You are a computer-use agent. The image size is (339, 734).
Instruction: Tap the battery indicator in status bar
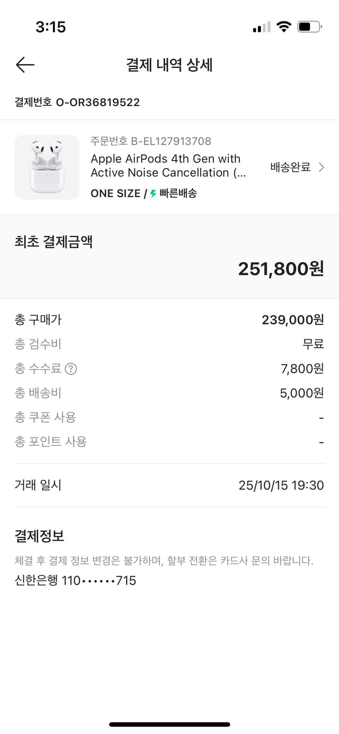pyautogui.click(x=309, y=27)
